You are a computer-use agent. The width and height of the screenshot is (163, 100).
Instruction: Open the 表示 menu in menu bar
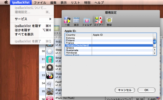click(63, 3)
